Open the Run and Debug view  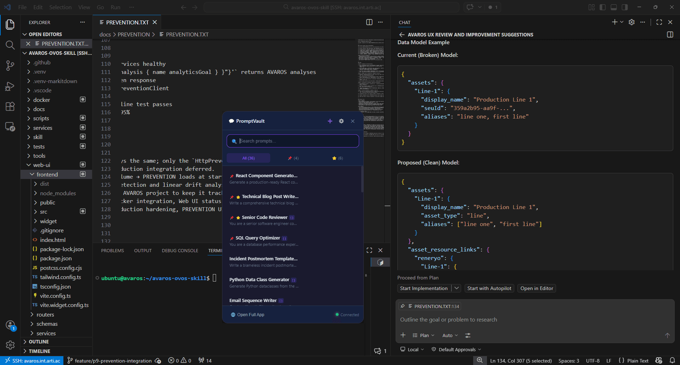pos(10,86)
